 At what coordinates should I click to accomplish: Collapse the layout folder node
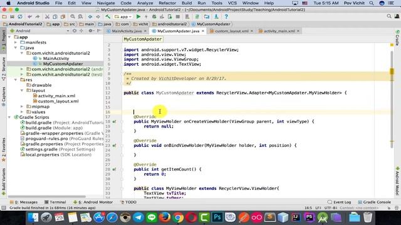point(22,90)
